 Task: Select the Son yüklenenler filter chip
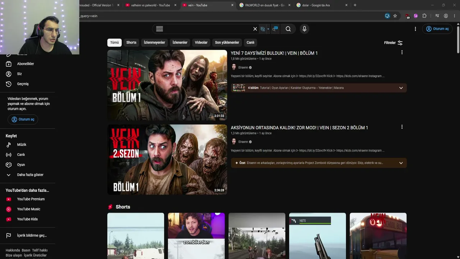point(227,42)
